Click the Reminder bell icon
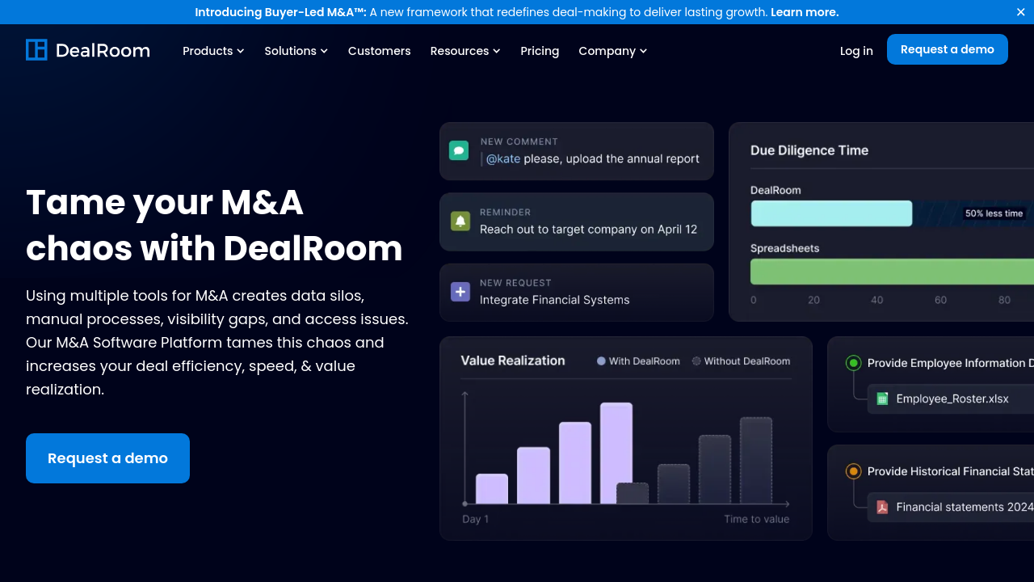 point(460,221)
